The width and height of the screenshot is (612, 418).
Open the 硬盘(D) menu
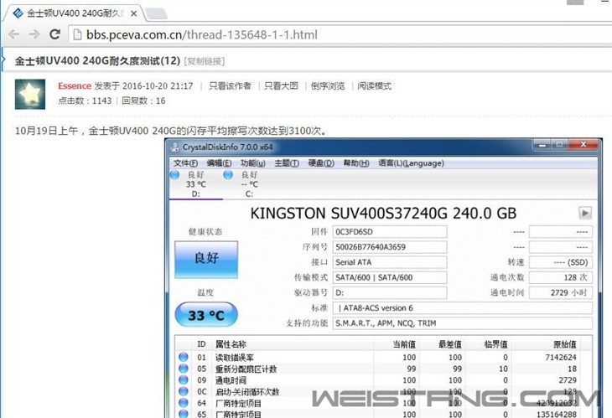321,163
